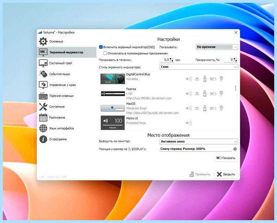This screenshot has height=223, width=277.
Task: Click the calendar Расписание icon
Action: click(43, 118)
